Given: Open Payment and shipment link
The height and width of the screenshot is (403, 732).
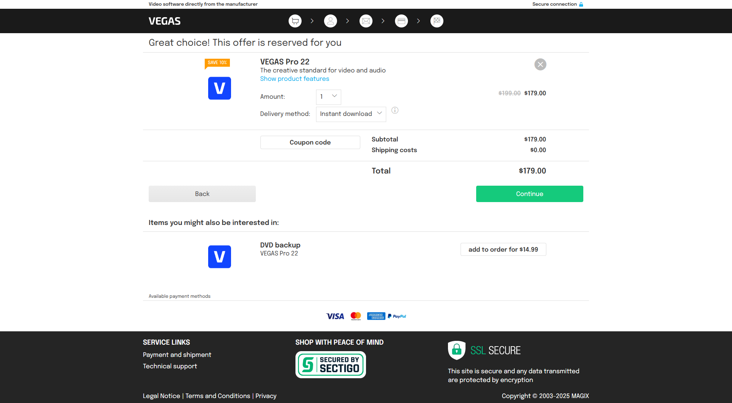Looking at the screenshot, I should 177,355.
